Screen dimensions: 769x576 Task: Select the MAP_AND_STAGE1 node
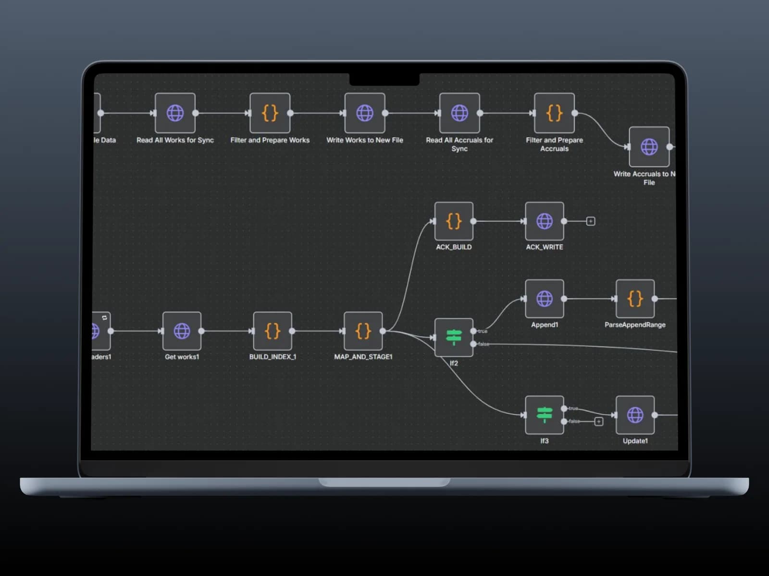363,331
